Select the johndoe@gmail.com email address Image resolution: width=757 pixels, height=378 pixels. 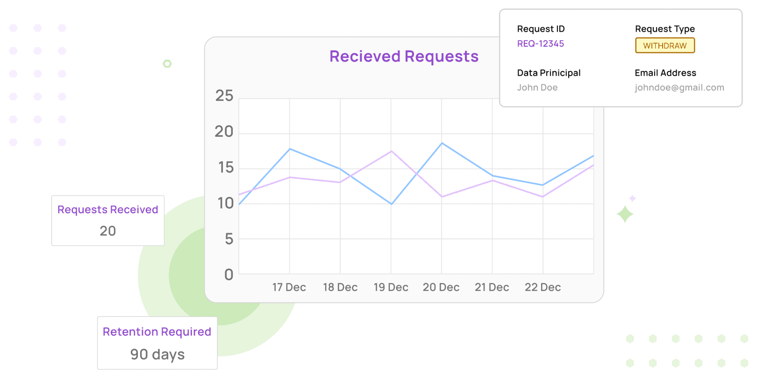[x=679, y=87]
